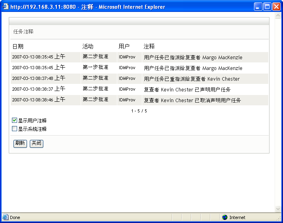Viewport: 283px width, 223px height.
Task: Click the 1 - 5 / 5 pagination text
Action: (139, 111)
